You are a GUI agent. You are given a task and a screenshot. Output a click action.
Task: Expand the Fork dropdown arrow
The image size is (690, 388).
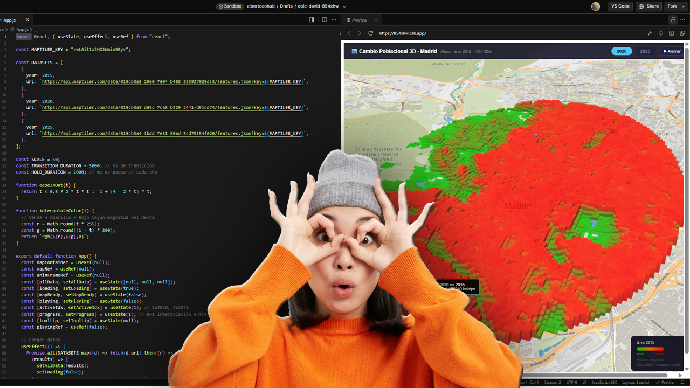[682, 6]
